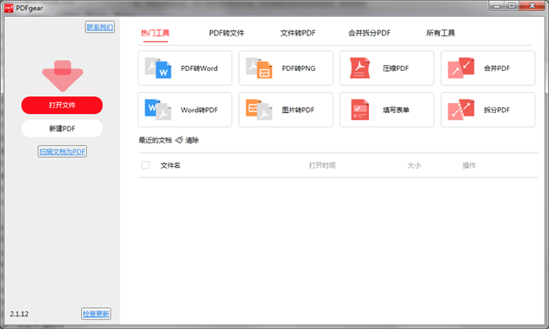Close the PDFgear window
This screenshot has height=329, width=549.
(532, 6)
